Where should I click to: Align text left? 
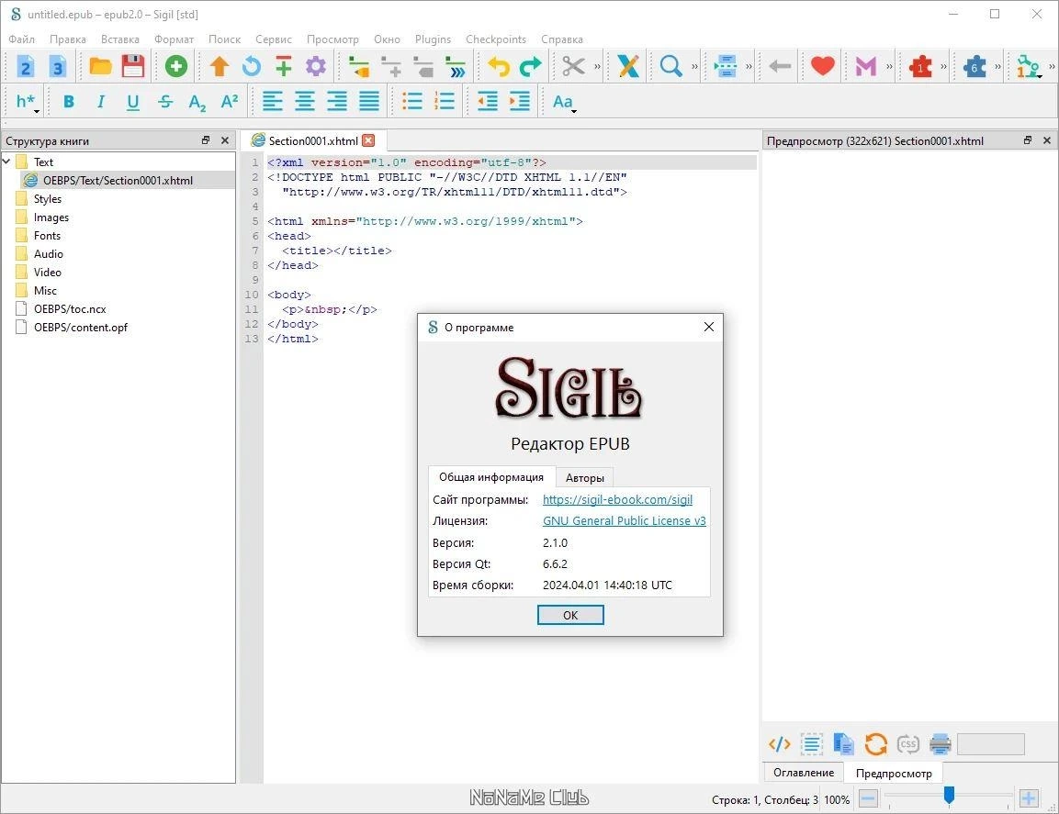[272, 101]
